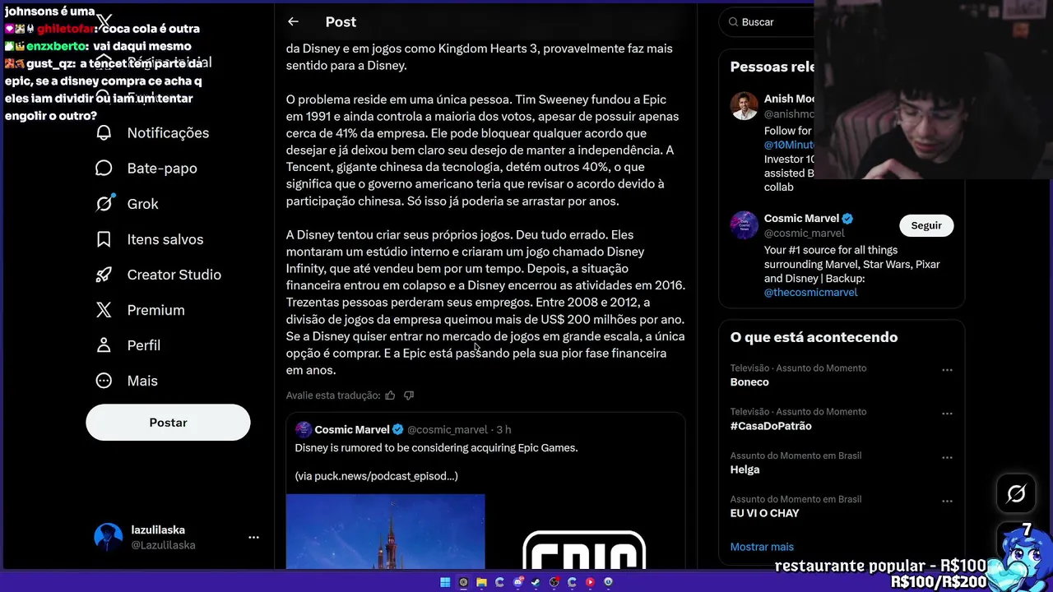Click the Postar button

(x=168, y=422)
